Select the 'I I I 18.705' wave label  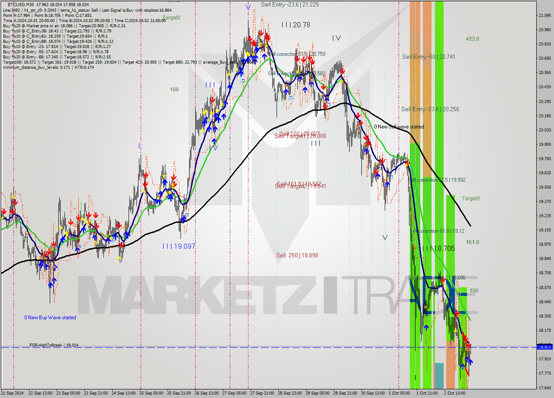pos(438,248)
